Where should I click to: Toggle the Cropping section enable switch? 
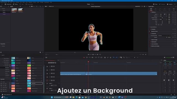coord(150,29)
